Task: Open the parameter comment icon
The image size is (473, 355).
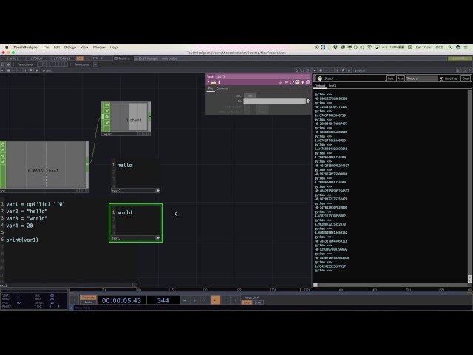Action: click(x=286, y=82)
